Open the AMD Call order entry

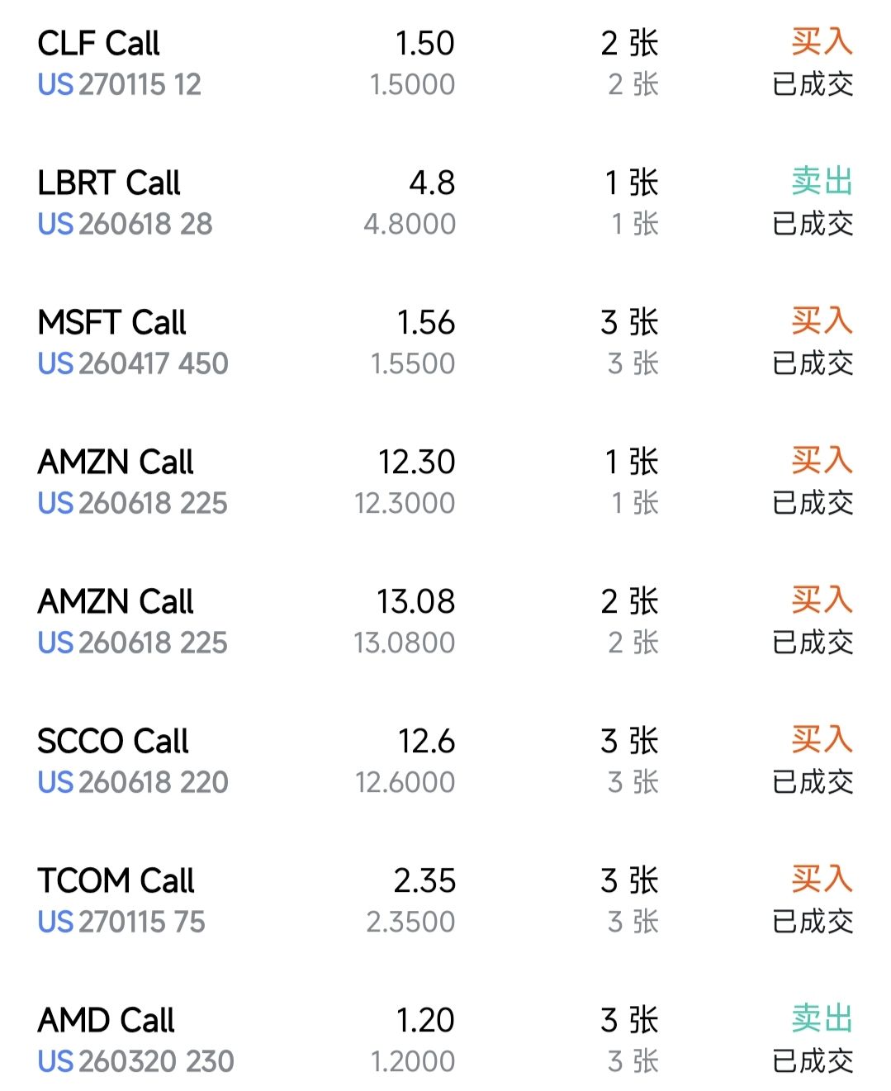pos(106,1021)
